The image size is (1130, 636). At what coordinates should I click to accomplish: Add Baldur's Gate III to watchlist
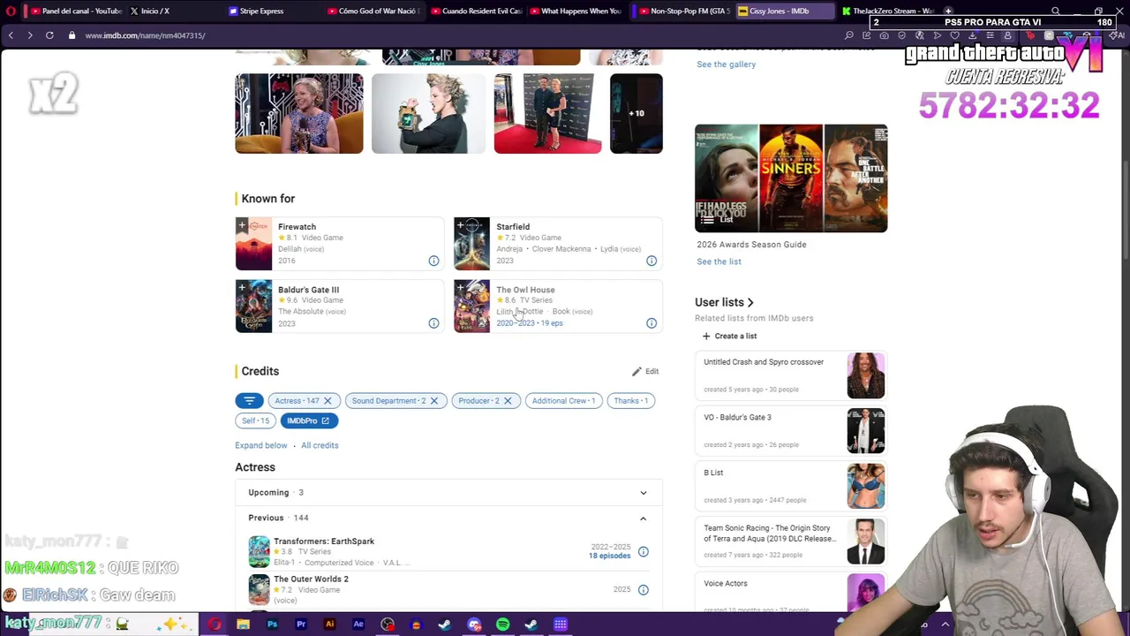point(242,288)
